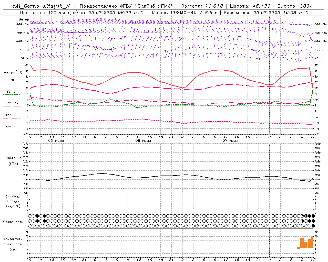Screen dimensions: 328x262
Task: Click the red 2м legend line
Action: pos(12,83)
